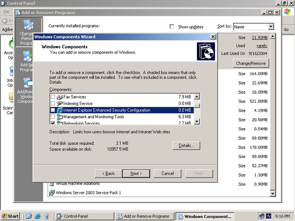Click the network tray icon
This screenshot has width=295, height=221.
262,216
